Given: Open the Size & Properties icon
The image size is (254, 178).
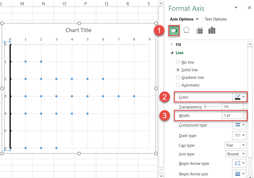Looking at the screenshot, I should [x=199, y=31].
